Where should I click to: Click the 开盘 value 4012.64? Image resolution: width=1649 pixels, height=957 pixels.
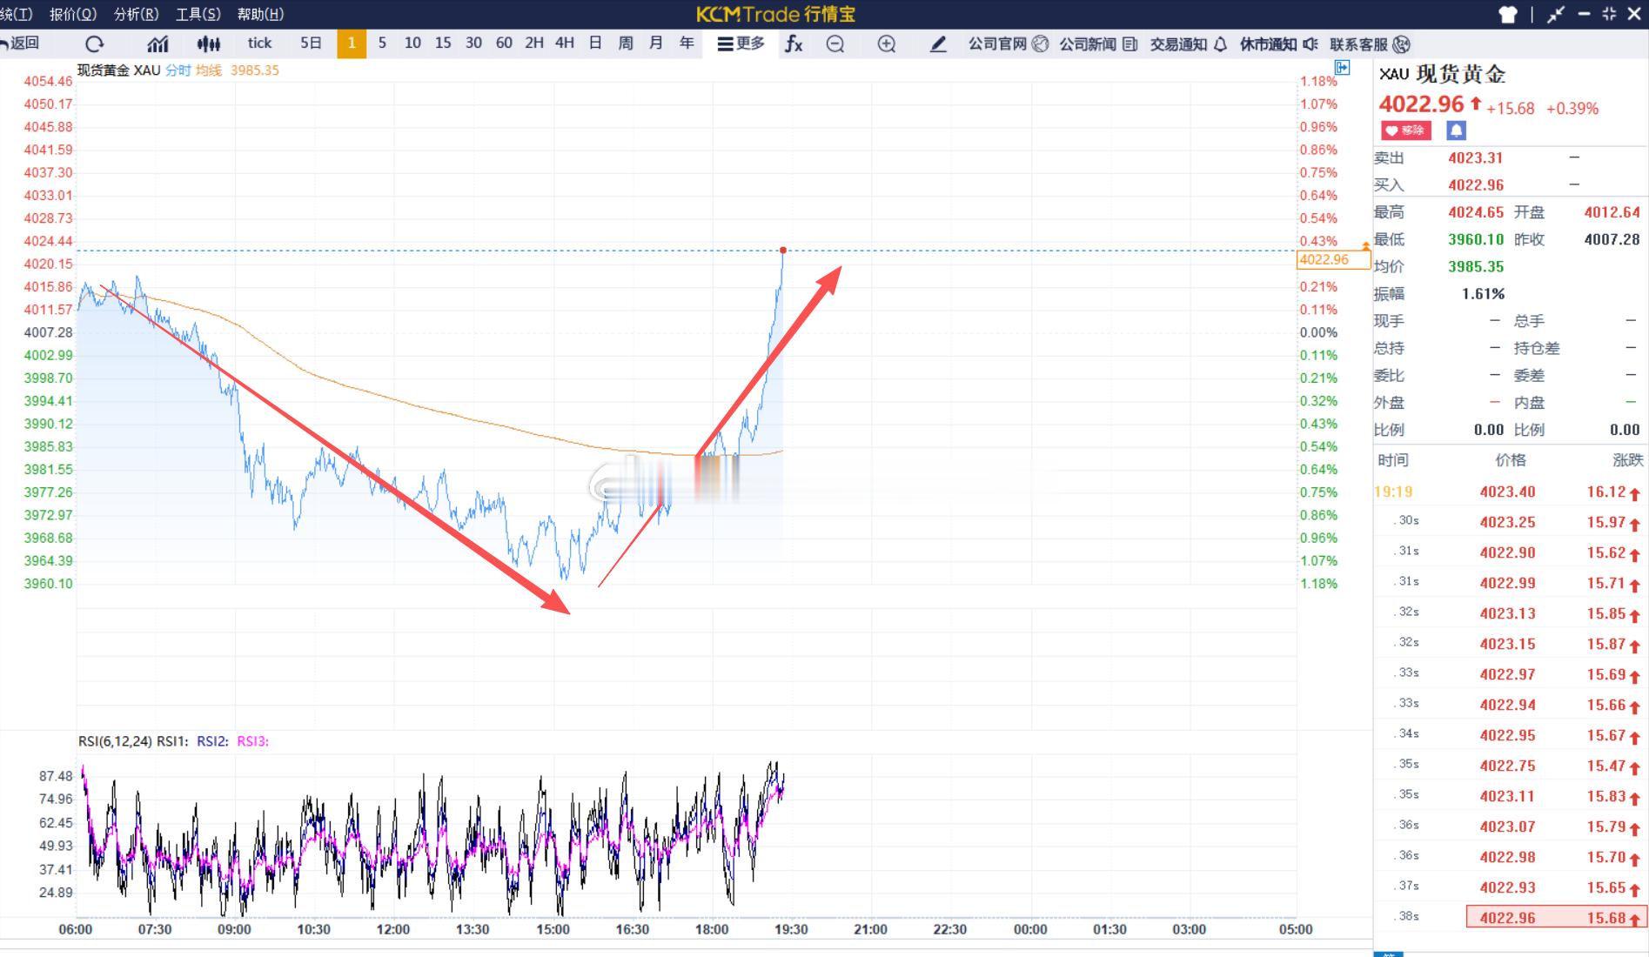1612,212
